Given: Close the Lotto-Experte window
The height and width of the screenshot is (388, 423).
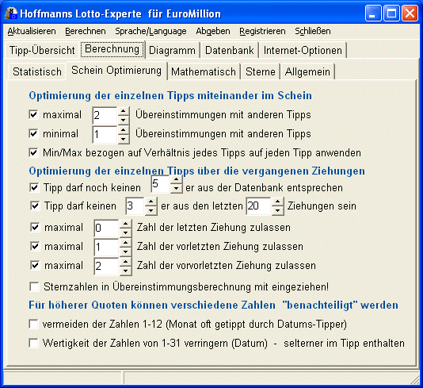Looking at the screenshot, I should pos(410,13).
